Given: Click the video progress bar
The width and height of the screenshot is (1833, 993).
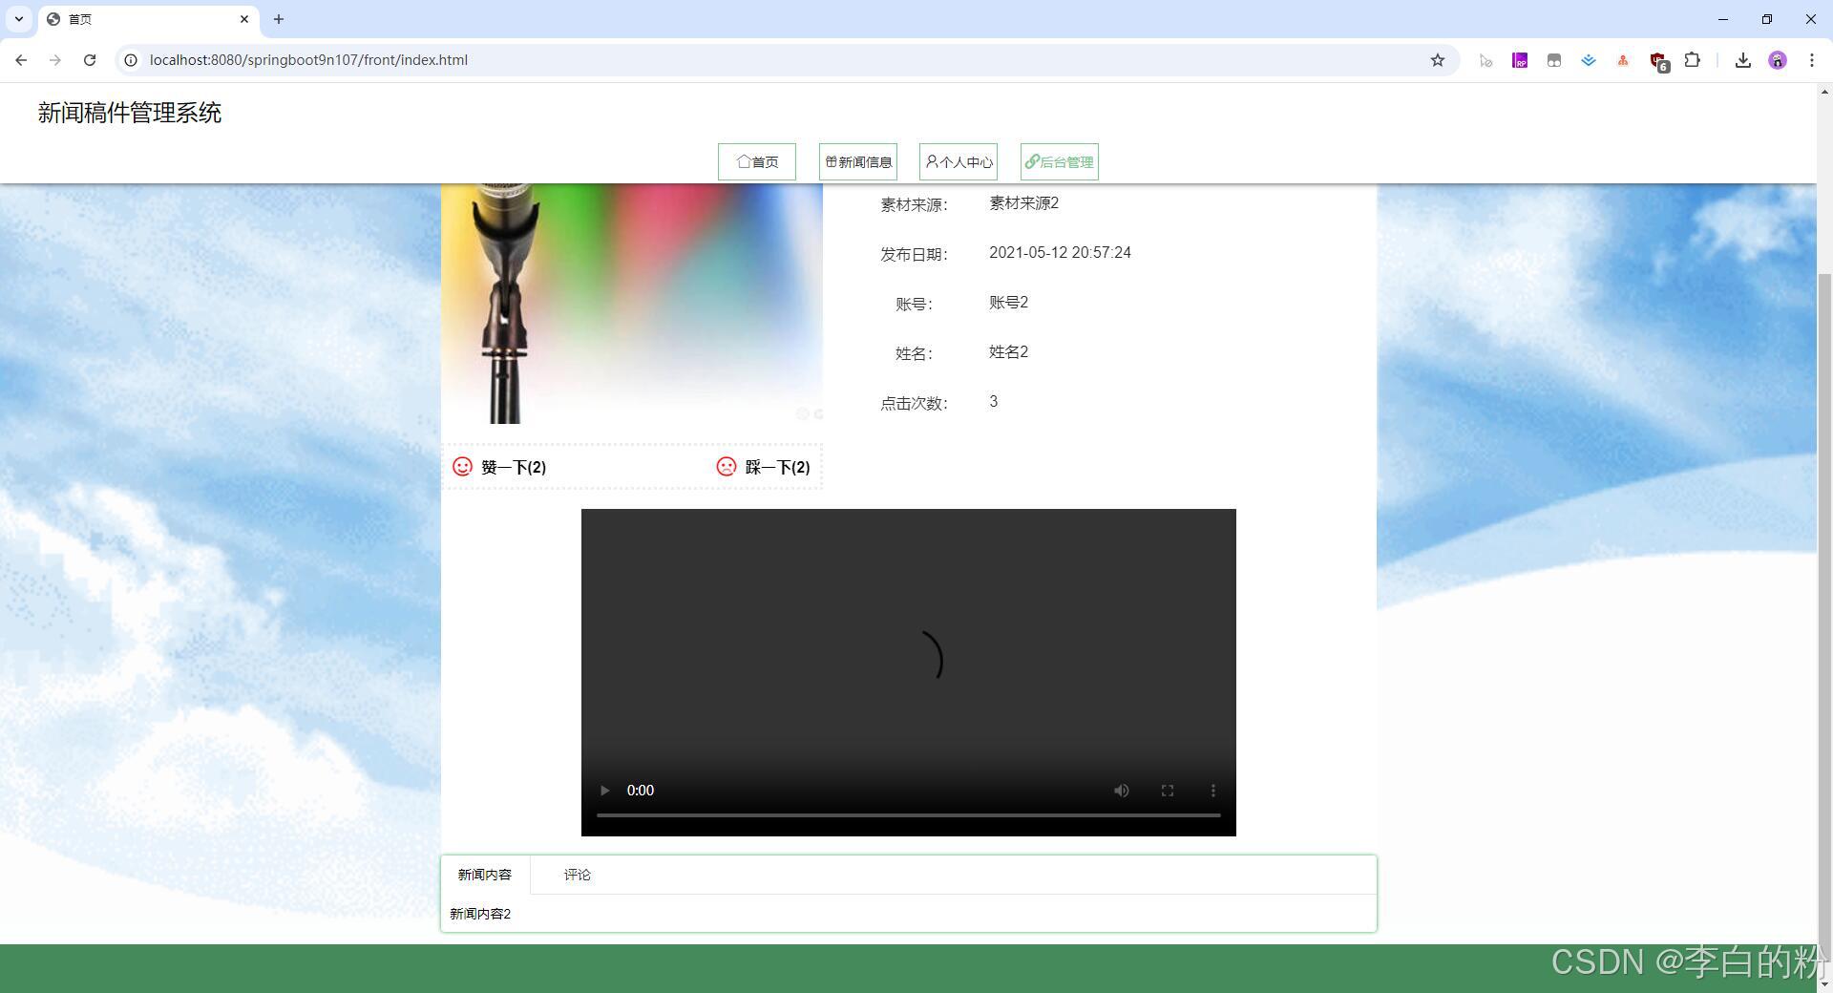Looking at the screenshot, I should (909, 815).
